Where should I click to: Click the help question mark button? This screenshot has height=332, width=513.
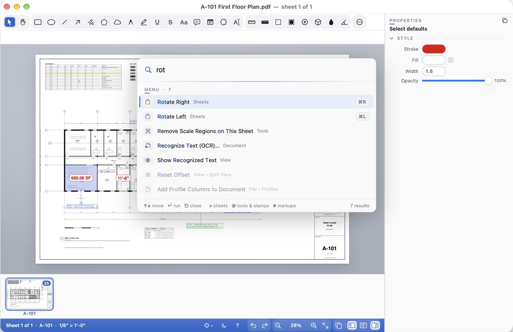[x=238, y=326]
